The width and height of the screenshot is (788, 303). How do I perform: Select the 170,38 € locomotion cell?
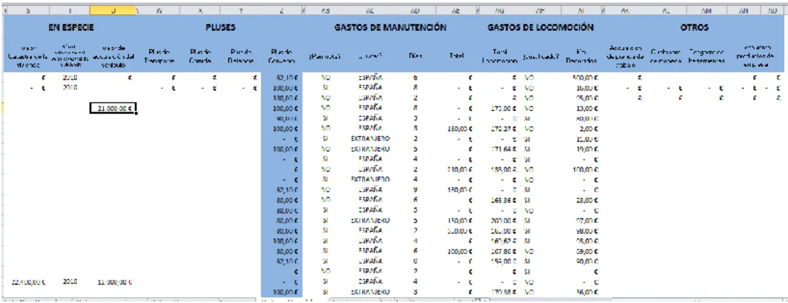pyautogui.click(x=500, y=292)
